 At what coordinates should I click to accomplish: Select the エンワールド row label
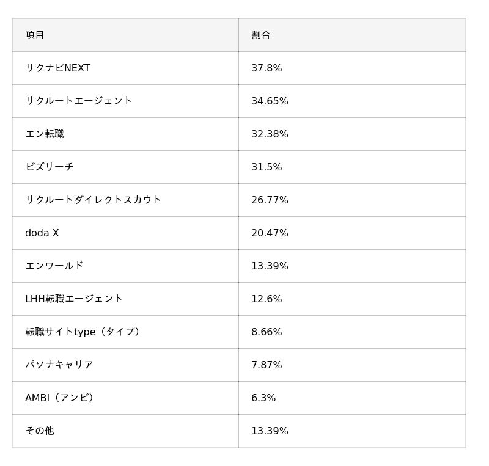(x=54, y=266)
